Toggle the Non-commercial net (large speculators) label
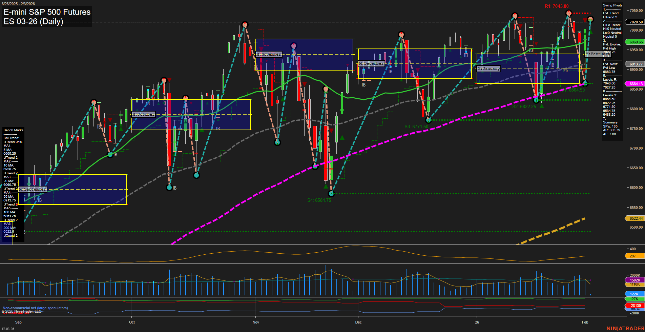Viewport: 645px width, 332px height. (x=35, y=308)
